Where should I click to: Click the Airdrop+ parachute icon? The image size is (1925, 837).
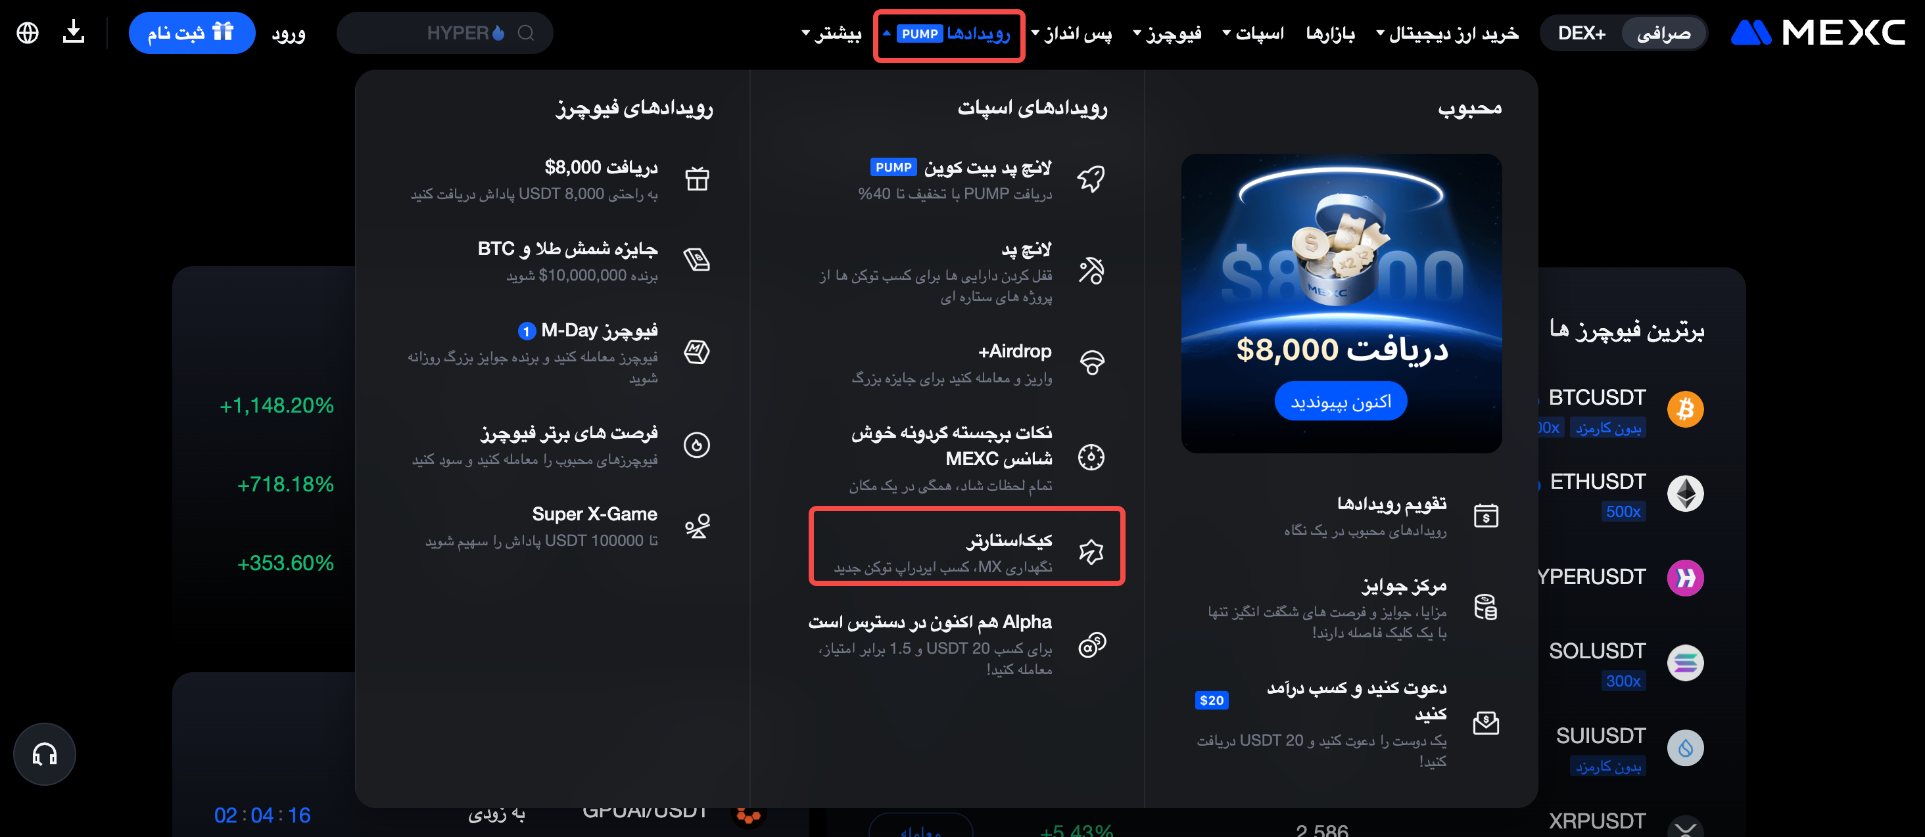(1092, 363)
